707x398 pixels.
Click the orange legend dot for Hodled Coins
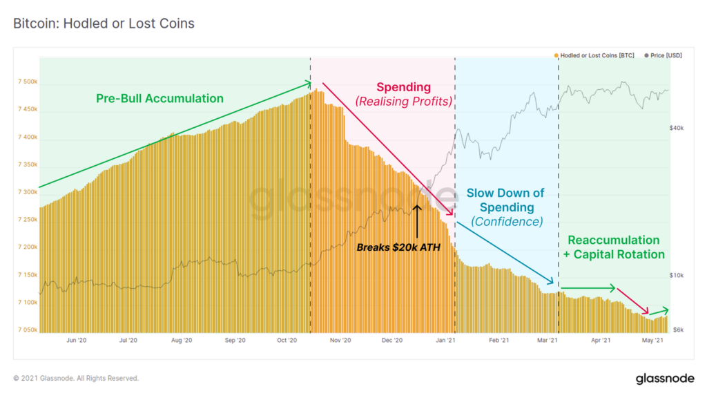pyautogui.click(x=556, y=55)
